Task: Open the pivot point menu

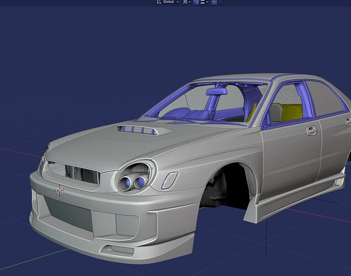Action: pos(186,2)
